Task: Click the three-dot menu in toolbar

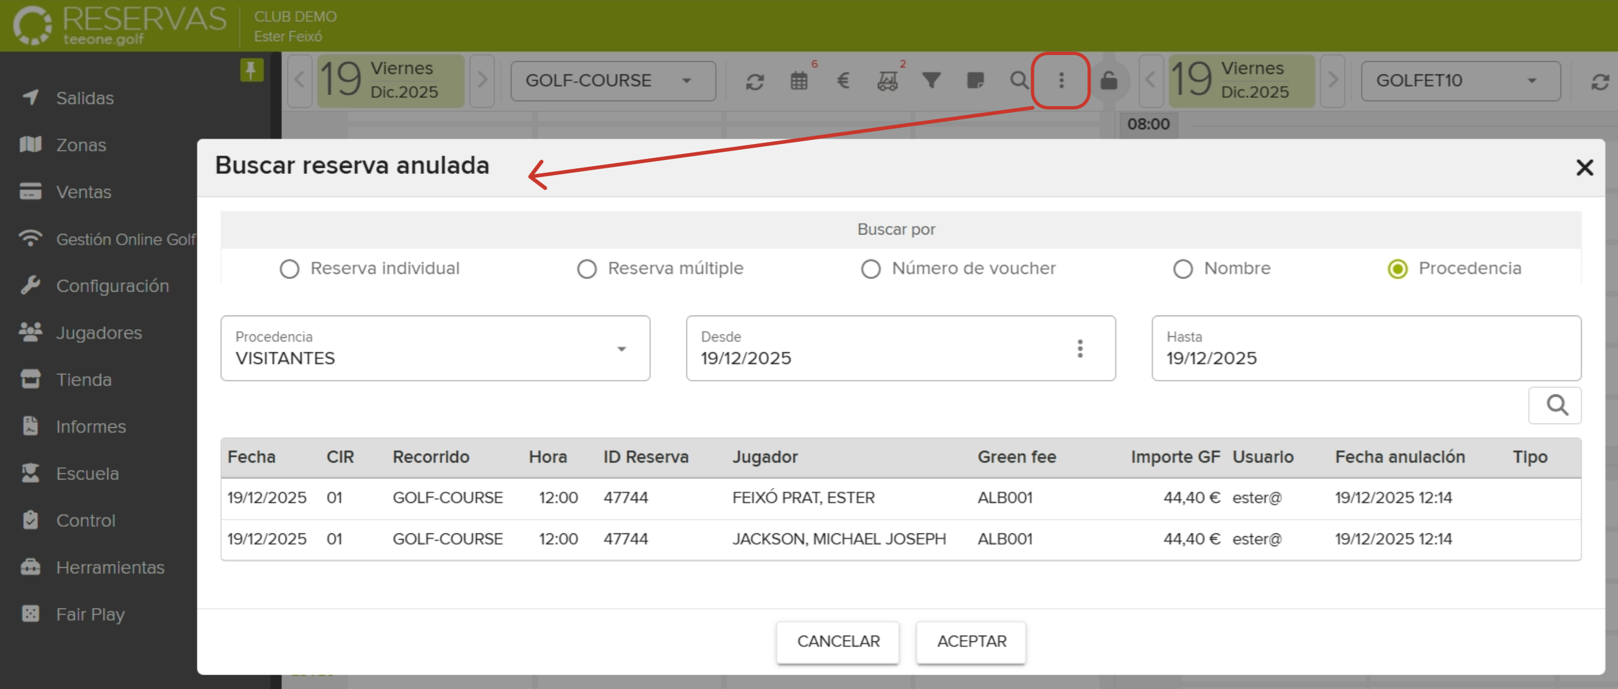Action: pos(1061,81)
